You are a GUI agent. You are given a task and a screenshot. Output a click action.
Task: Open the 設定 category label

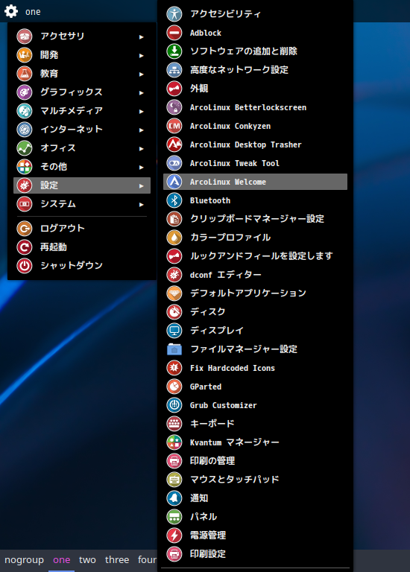(x=49, y=185)
